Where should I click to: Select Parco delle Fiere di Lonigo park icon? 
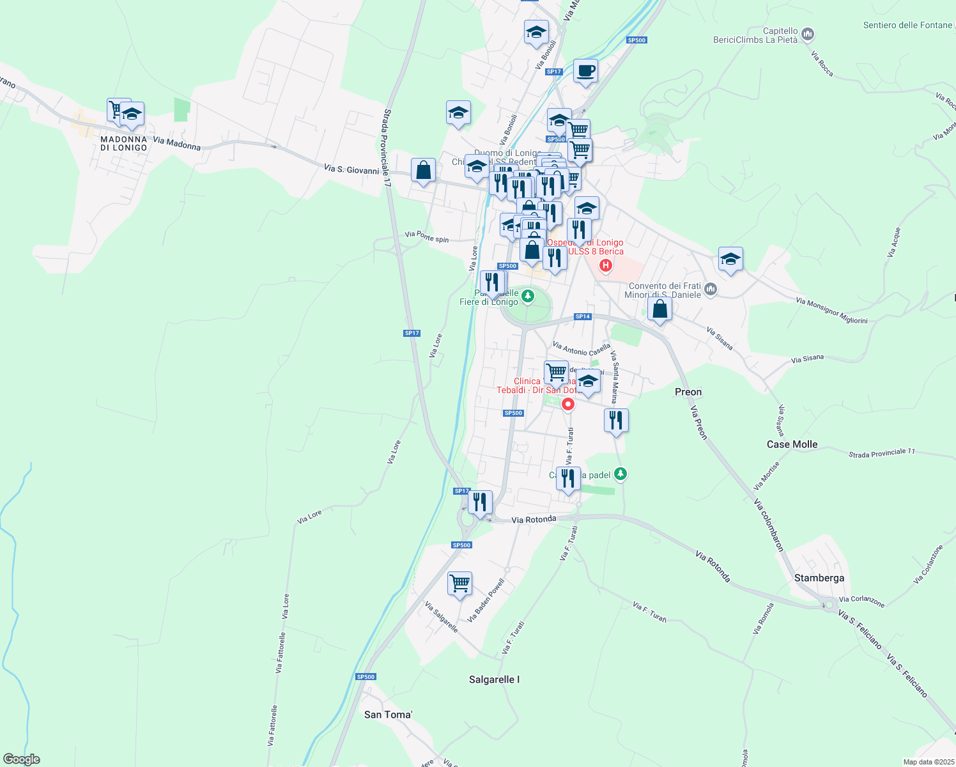[x=528, y=296]
